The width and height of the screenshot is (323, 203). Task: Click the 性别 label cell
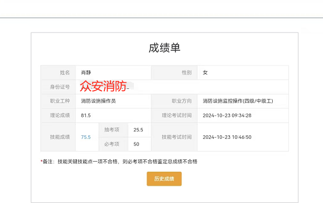pos(175,73)
